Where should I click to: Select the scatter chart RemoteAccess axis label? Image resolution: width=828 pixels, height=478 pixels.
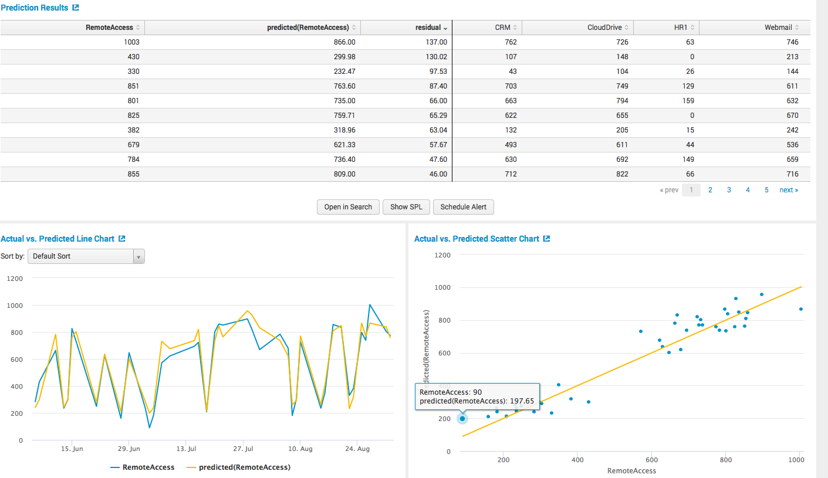pyautogui.click(x=631, y=471)
